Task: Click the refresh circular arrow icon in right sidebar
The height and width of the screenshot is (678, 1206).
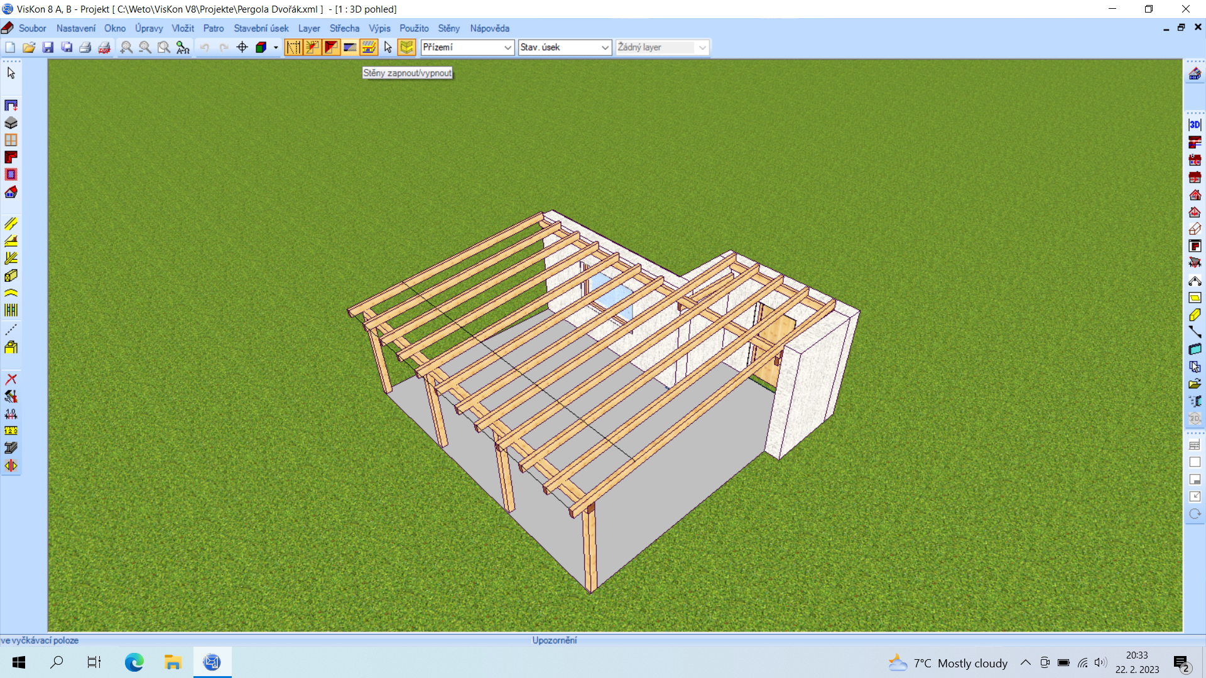Action: [1195, 514]
